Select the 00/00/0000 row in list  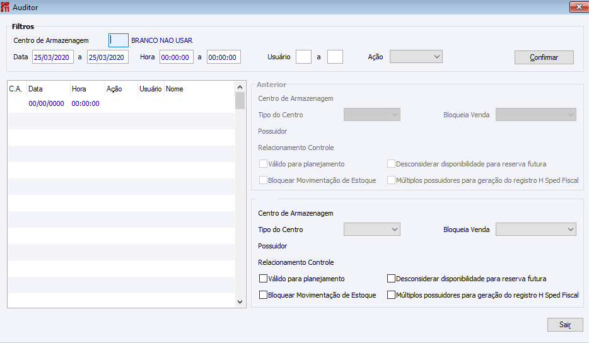pos(121,103)
